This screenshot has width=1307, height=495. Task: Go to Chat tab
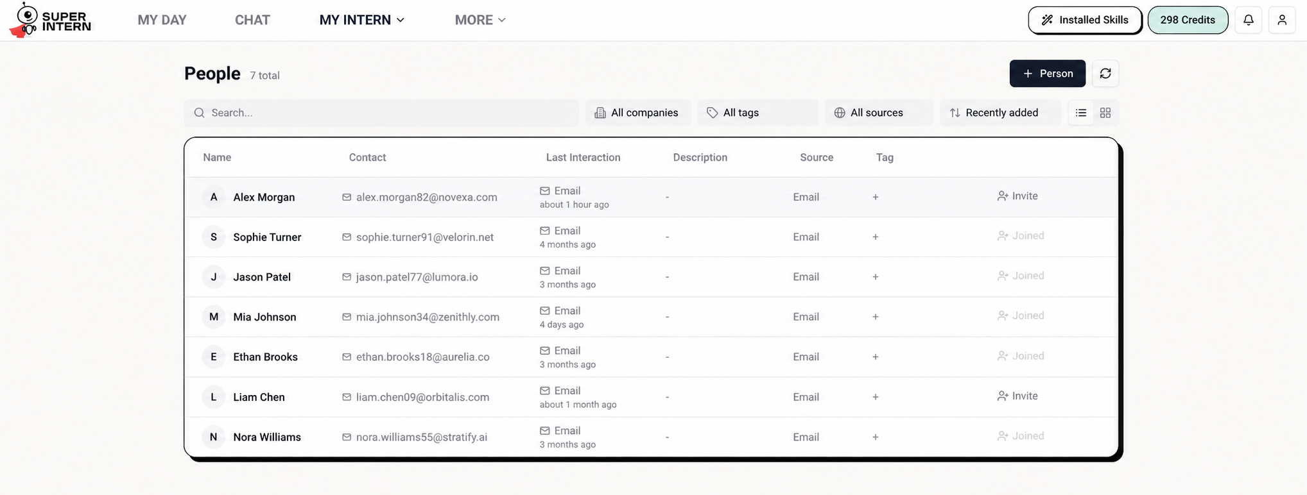[x=252, y=20]
